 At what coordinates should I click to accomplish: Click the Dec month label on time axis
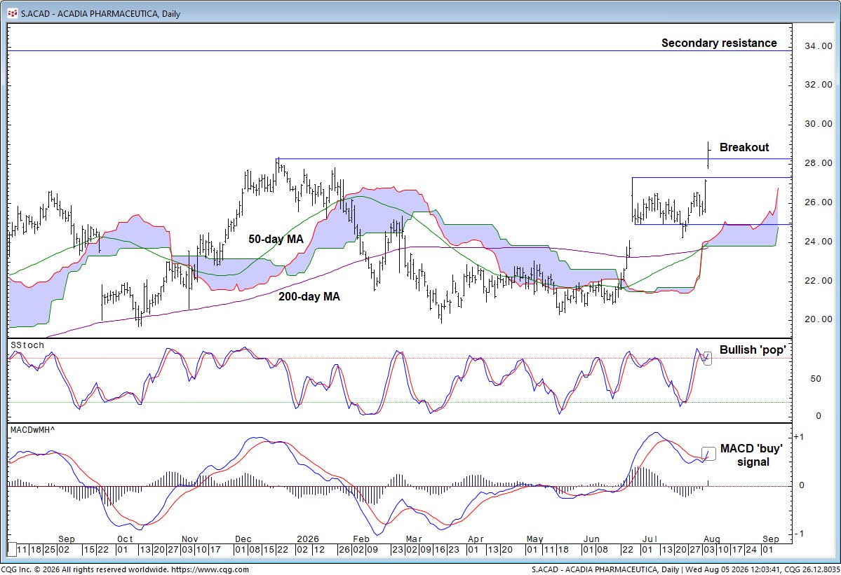point(243,539)
